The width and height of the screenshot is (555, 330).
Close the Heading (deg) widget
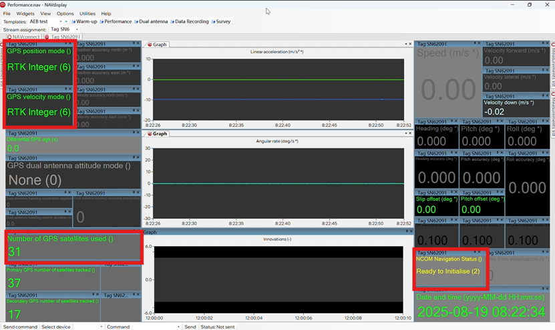tap(456, 121)
